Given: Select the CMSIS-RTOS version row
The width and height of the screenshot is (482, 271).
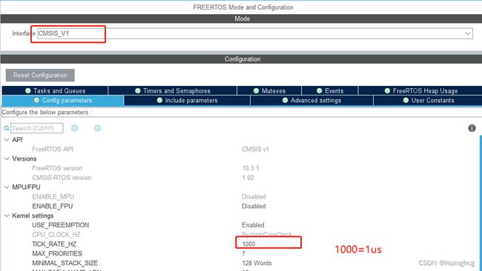Looking at the screenshot, I should click(x=62, y=178).
